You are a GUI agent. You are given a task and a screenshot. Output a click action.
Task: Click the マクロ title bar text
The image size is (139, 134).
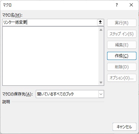click(7, 5)
